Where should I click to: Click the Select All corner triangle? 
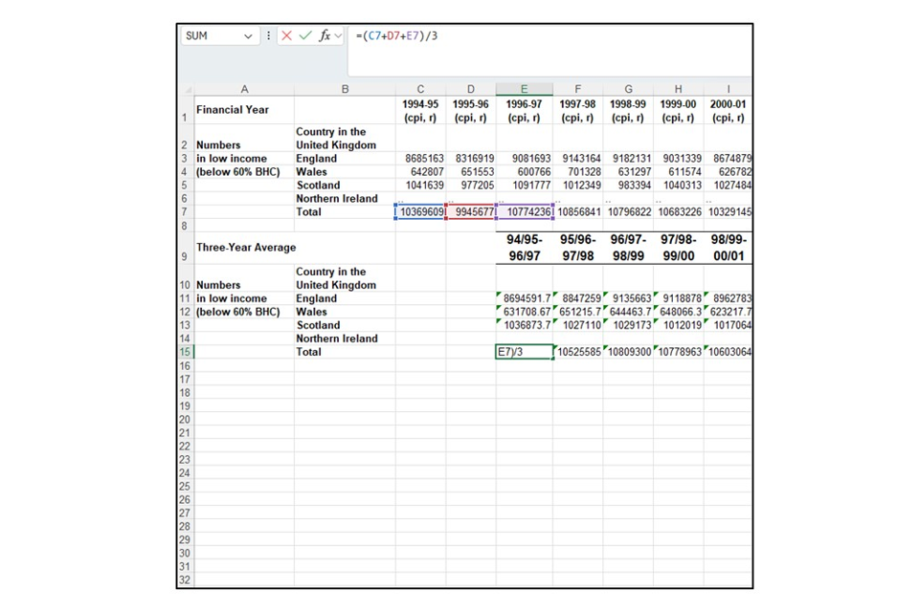186,89
